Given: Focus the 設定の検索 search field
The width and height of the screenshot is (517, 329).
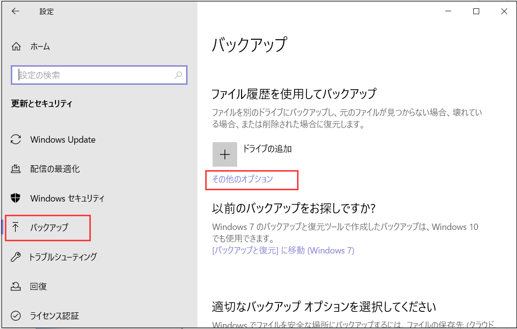Looking at the screenshot, I should click(93, 75).
